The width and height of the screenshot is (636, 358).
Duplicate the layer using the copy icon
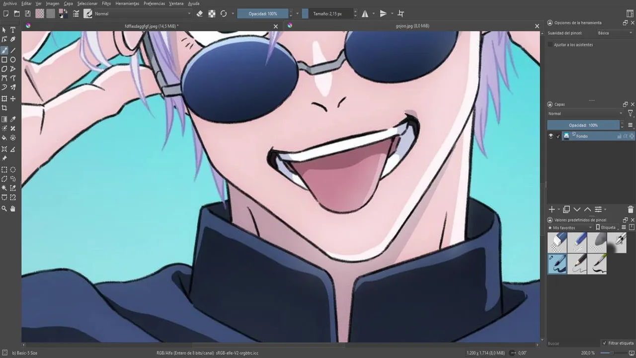coord(566,209)
